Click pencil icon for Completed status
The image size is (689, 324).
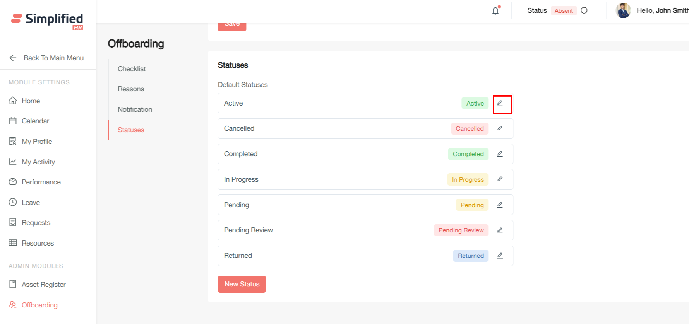point(500,154)
